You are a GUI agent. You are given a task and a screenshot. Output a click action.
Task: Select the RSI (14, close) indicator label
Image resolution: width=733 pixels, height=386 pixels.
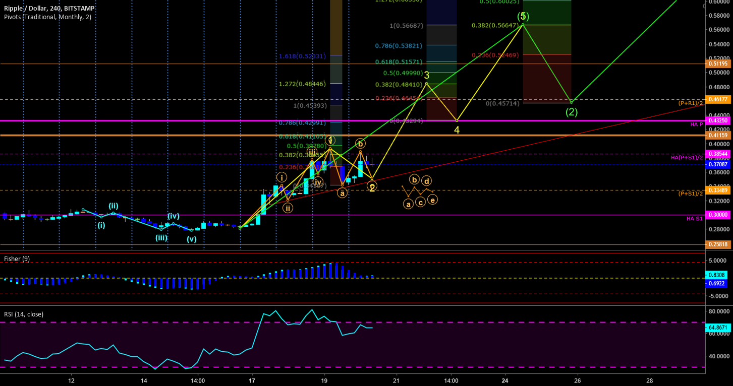point(24,314)
